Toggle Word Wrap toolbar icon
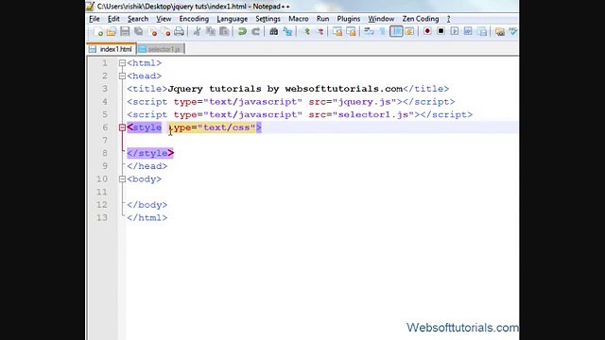 [370, 31]
